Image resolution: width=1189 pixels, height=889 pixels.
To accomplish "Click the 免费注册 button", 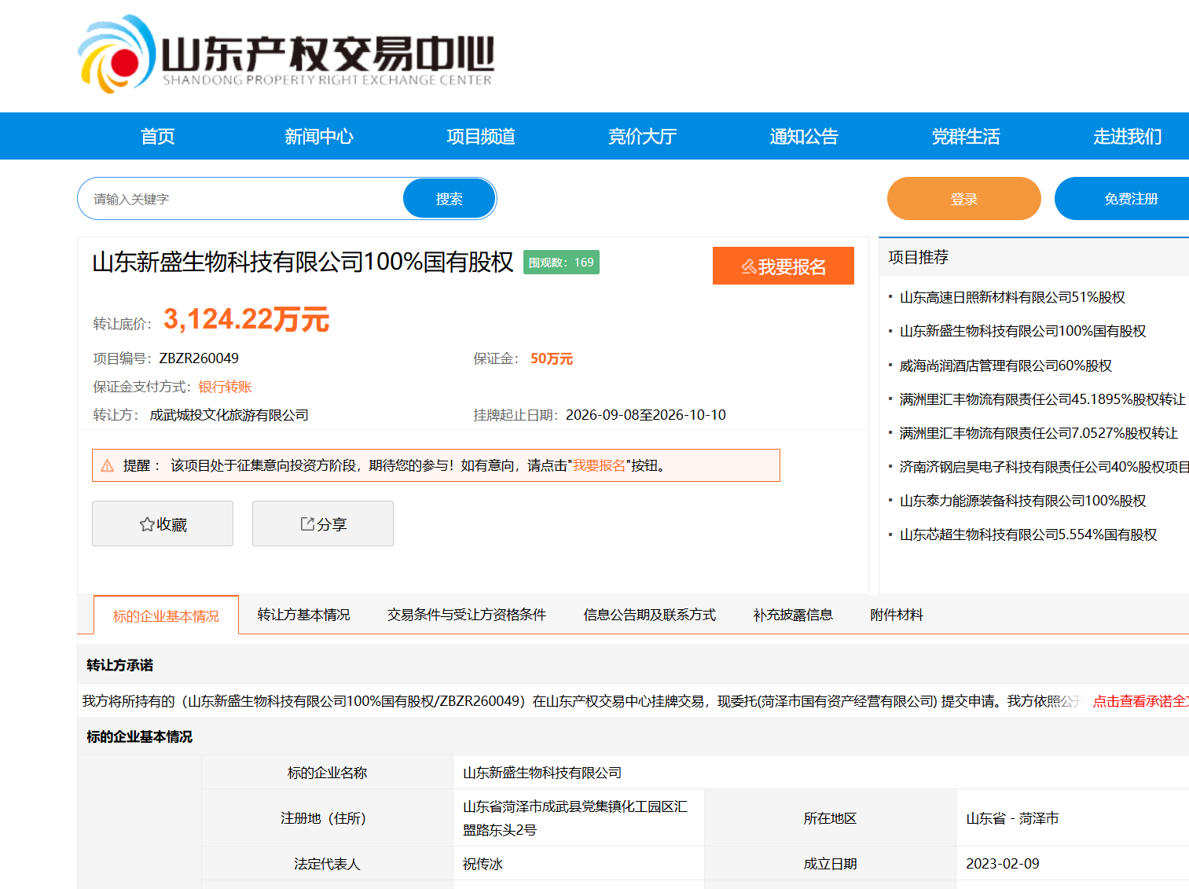I will [1122, 199].
